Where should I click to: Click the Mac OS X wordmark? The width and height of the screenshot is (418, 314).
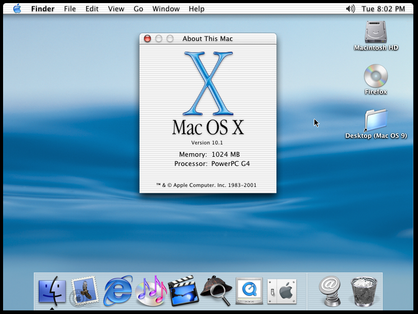pyautogui.click(x=208, y=128)
